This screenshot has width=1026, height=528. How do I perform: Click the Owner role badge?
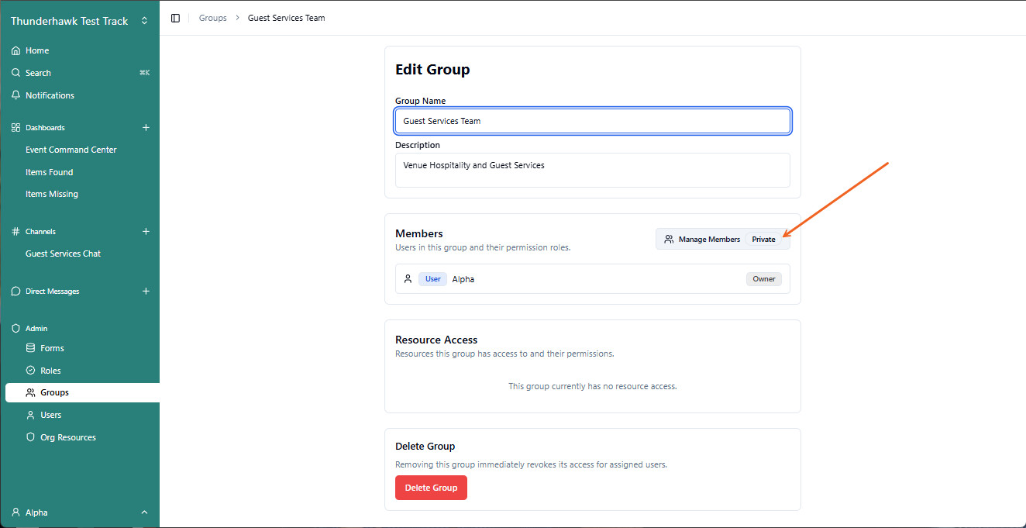(x=764, y=278)
